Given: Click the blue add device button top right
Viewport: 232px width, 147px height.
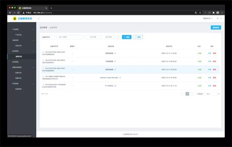Looking at the screenshot, I should [x=216, y=27].
